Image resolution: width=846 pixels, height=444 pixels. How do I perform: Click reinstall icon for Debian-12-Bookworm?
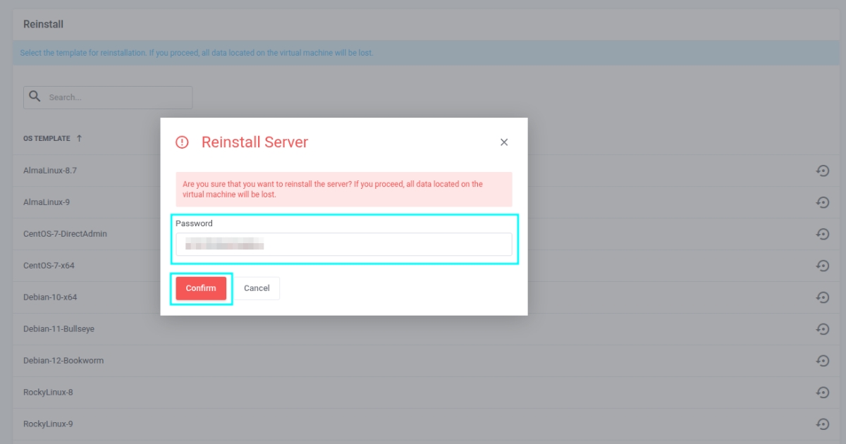point(822,361)
